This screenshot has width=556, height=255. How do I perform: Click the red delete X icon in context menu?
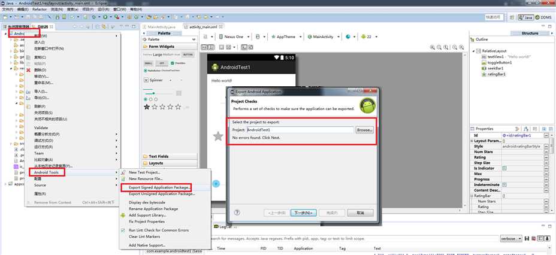tap(28, 70)
